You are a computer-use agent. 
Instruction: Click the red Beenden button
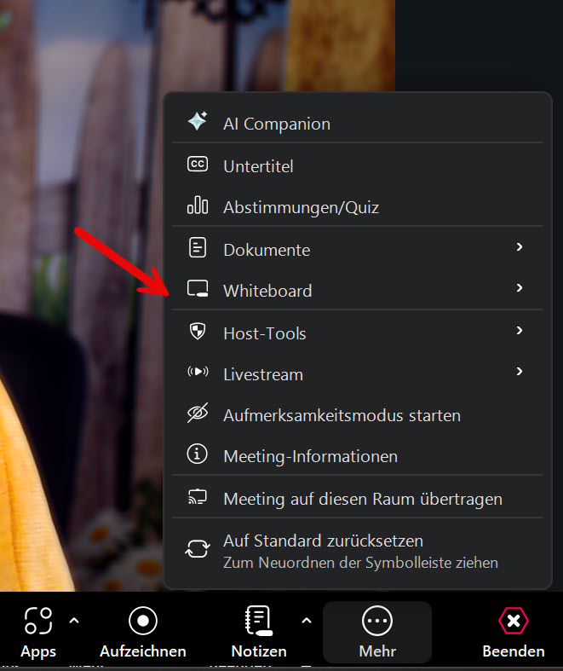click(513, 632)
